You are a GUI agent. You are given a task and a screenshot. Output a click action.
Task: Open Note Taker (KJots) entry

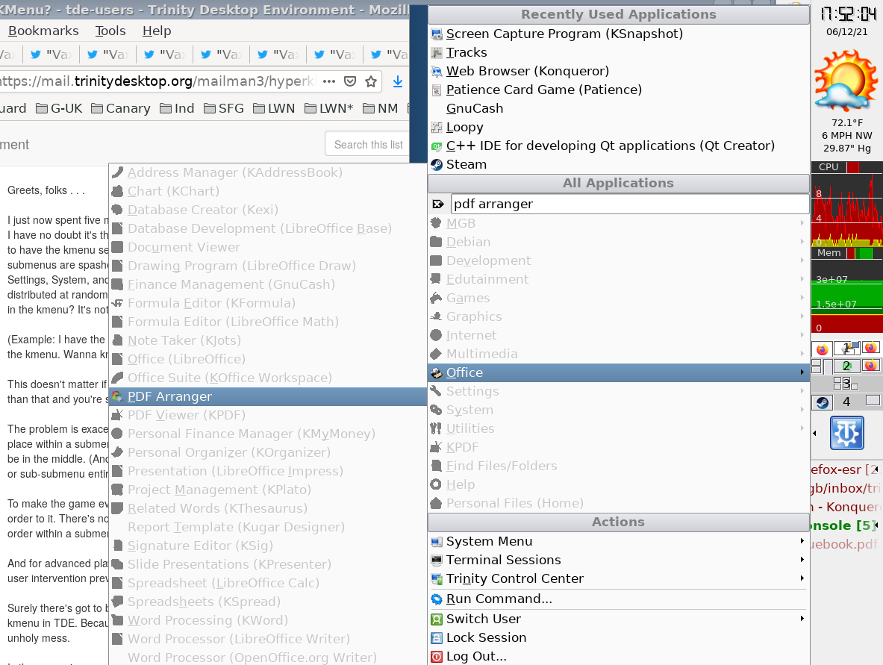268,340
